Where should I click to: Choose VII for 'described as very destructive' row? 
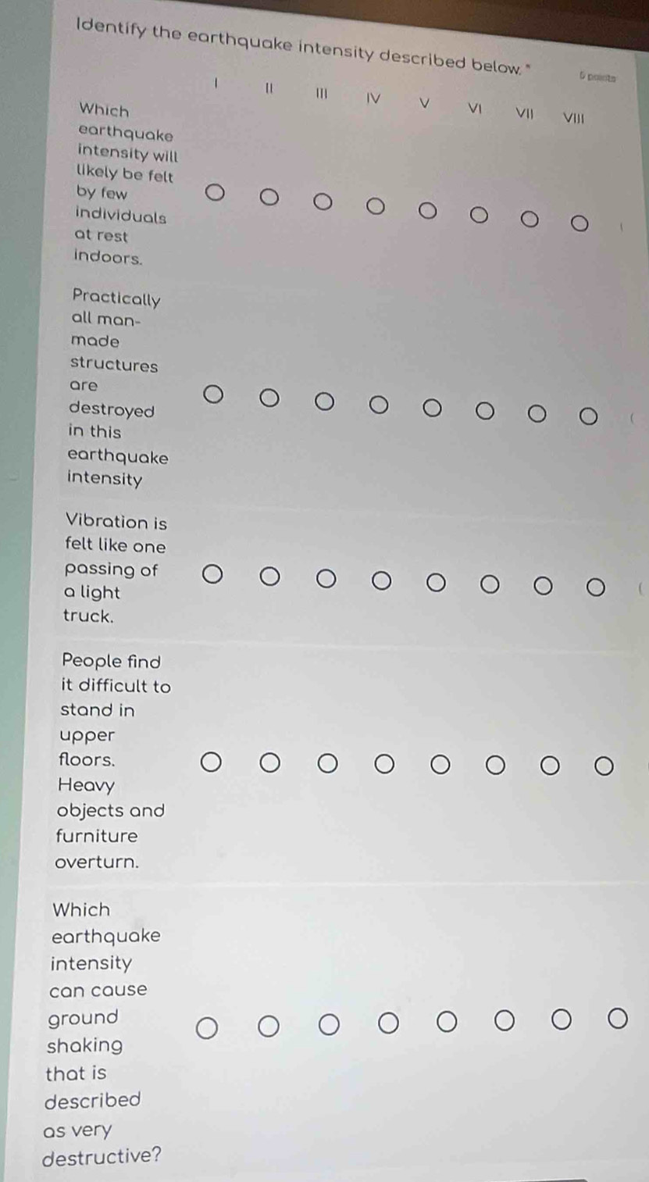(x=561, y=1020)
